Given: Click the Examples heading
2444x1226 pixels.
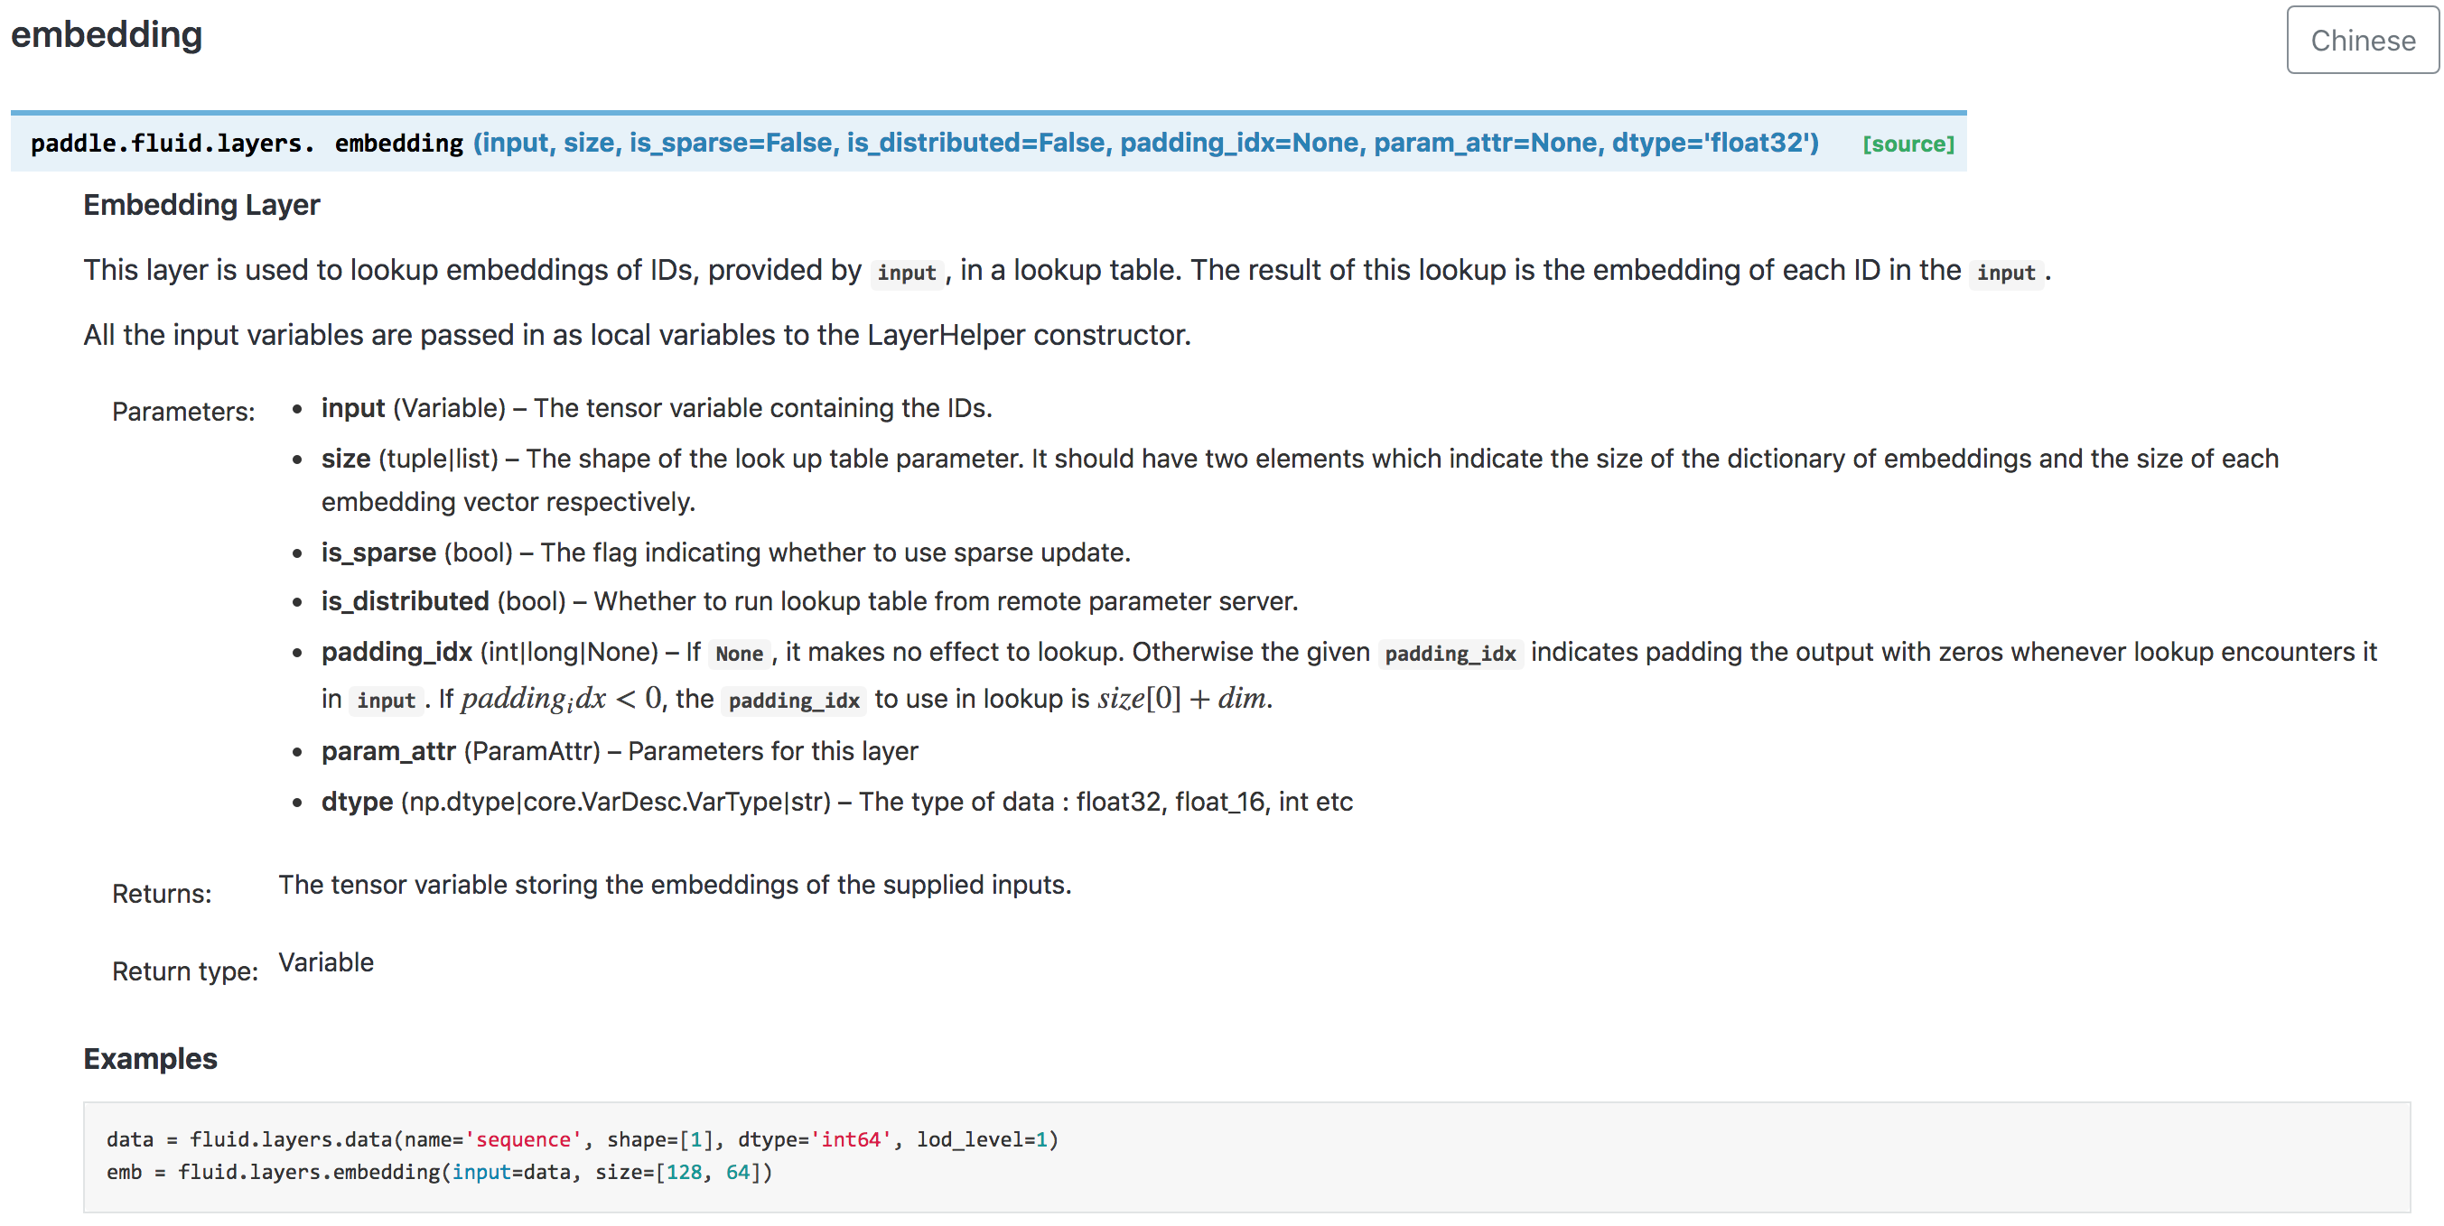Looking at the screenshot, I should click(x=150, y=1059).
